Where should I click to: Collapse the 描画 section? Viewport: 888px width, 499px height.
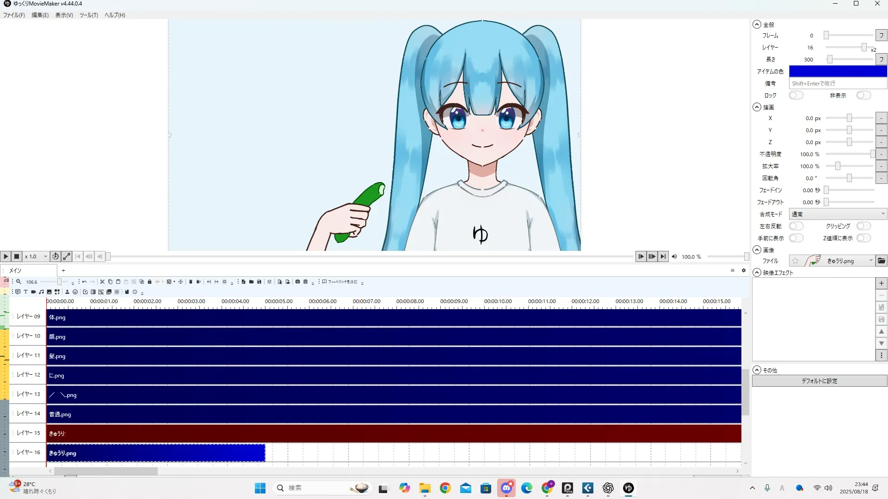[x=757, y=107]
